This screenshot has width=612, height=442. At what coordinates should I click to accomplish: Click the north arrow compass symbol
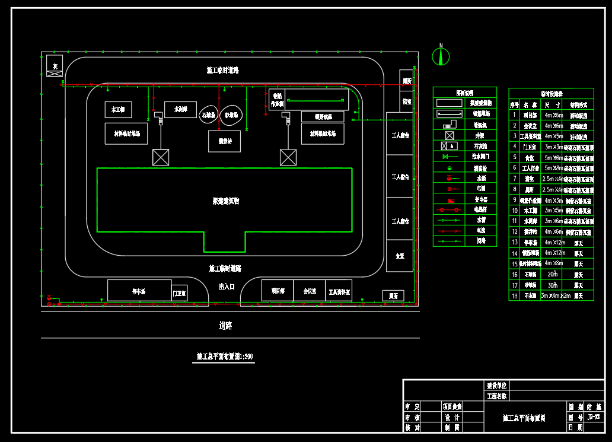point(441,56)
